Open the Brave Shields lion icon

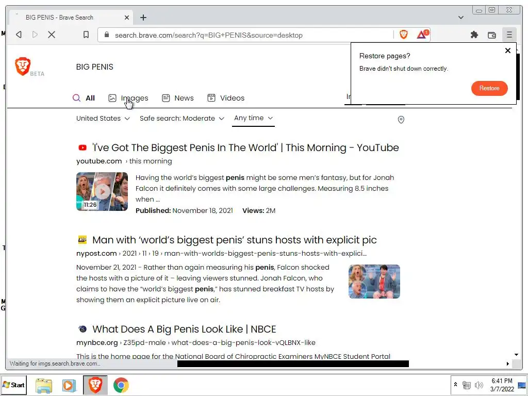403,35
